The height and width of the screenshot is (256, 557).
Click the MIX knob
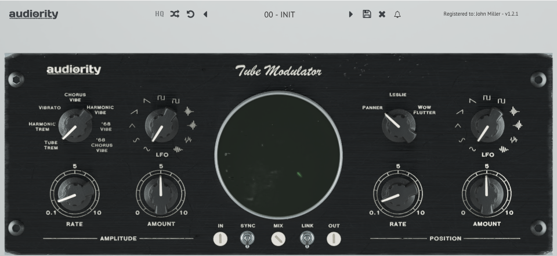click(x=278, y=239)
